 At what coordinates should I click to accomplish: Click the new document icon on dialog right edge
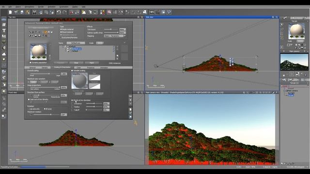pos(130,109)
